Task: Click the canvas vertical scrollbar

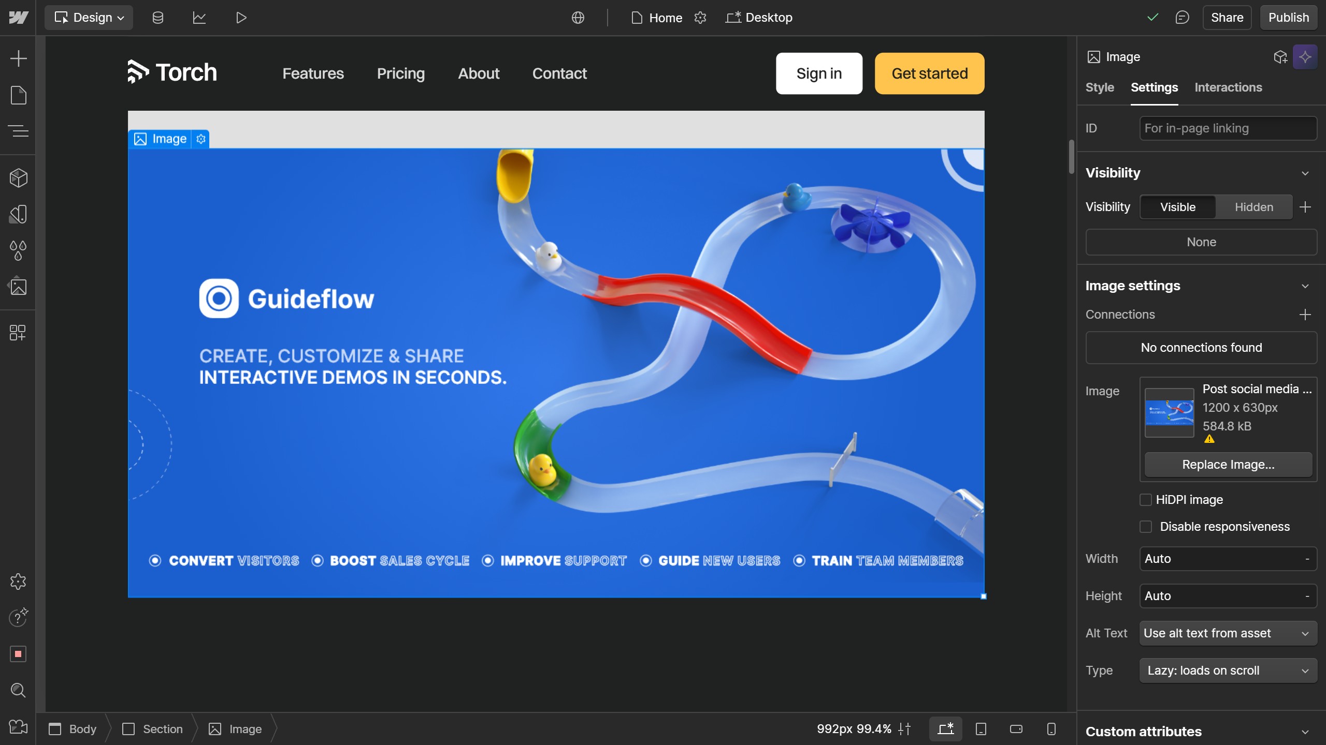Action: (x=1071, y=156)
